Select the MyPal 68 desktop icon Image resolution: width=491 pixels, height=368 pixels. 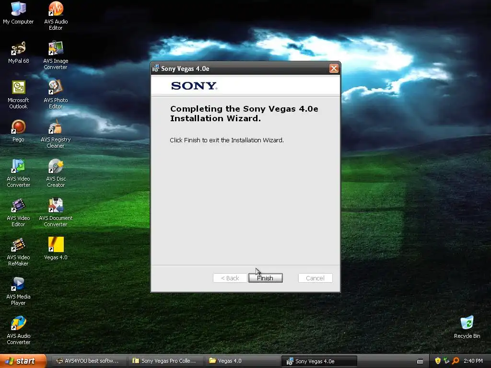(18, 53)
